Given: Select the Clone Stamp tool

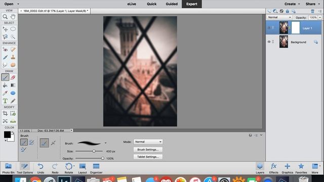Looking at the screenshot, I should 13,57.
